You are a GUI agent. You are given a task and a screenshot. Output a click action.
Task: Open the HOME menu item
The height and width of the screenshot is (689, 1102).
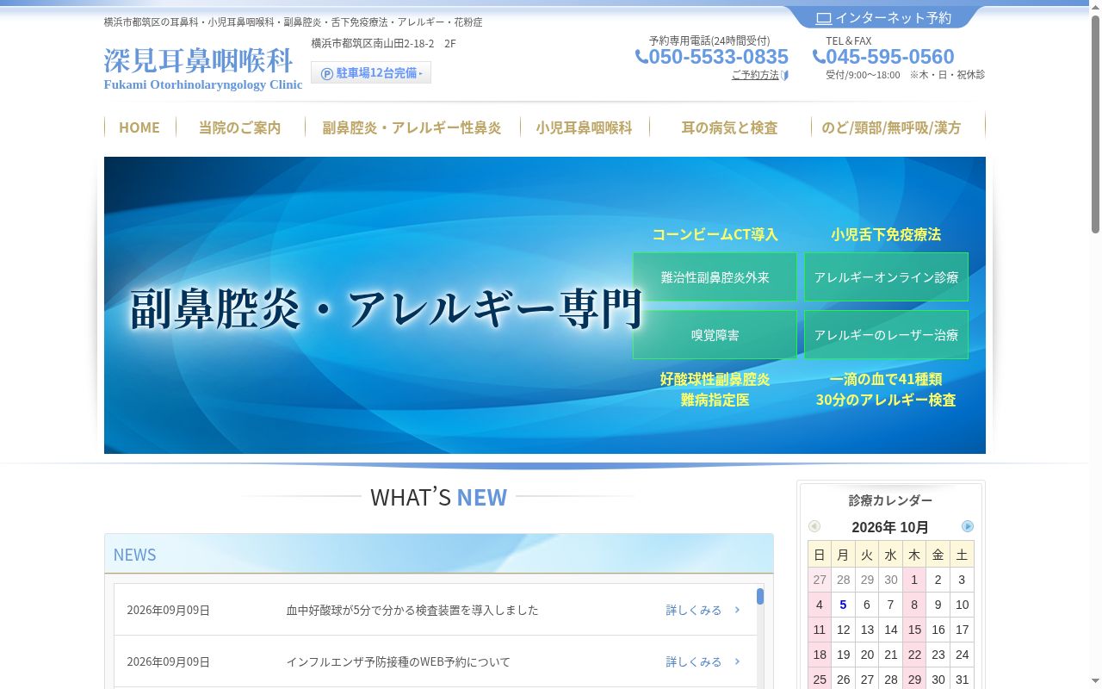[x=139, y=127]
